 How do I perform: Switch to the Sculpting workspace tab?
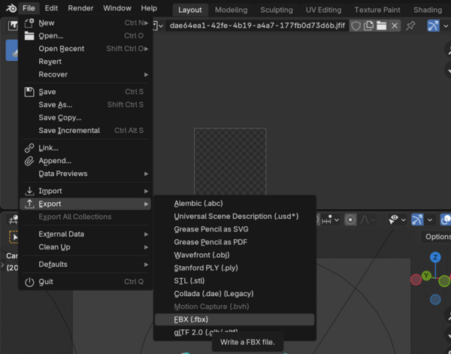coord(277,10)
